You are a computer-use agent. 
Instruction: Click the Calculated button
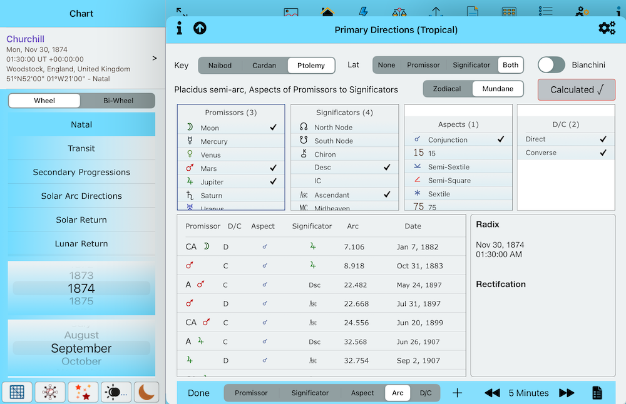(x=576, y=89)
